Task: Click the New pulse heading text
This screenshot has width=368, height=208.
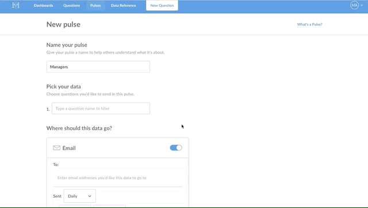Action: point(63,24)
